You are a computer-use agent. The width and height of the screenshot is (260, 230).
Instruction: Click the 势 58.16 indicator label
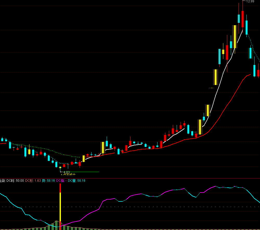click(x=48, y=181)
